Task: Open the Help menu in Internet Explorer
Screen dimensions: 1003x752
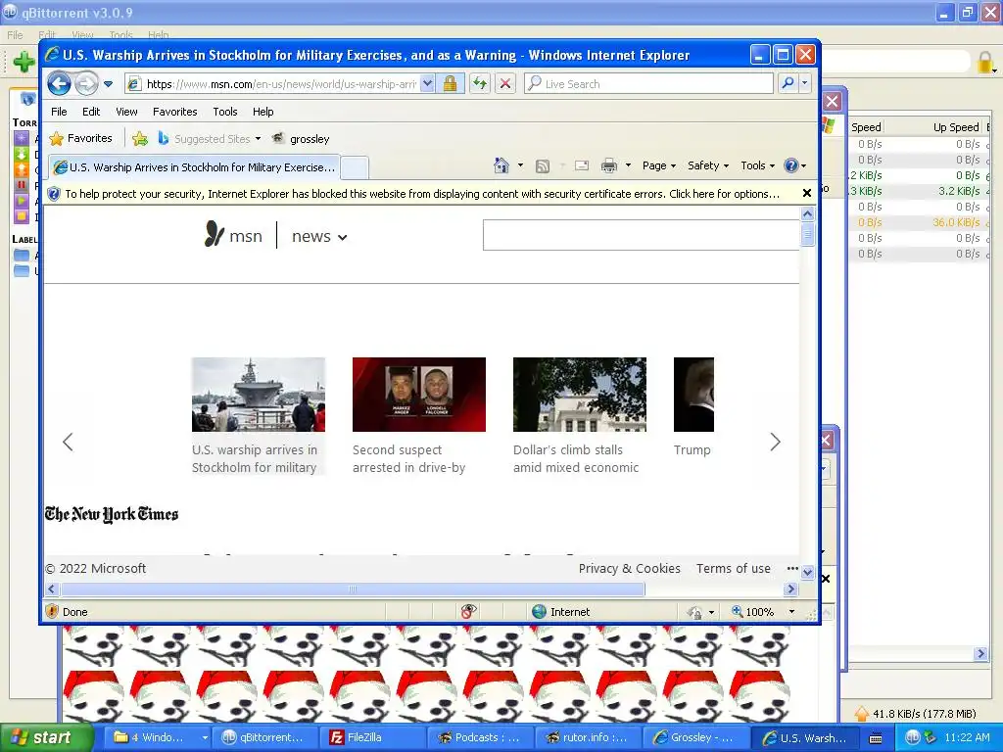Action: tap(263, 112)
